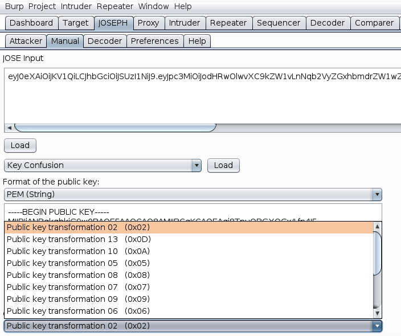Open the PEM (String) format dropdown

193,195
